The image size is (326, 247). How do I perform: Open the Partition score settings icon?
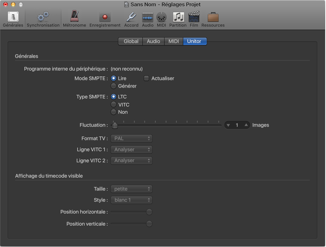(178, 17)
